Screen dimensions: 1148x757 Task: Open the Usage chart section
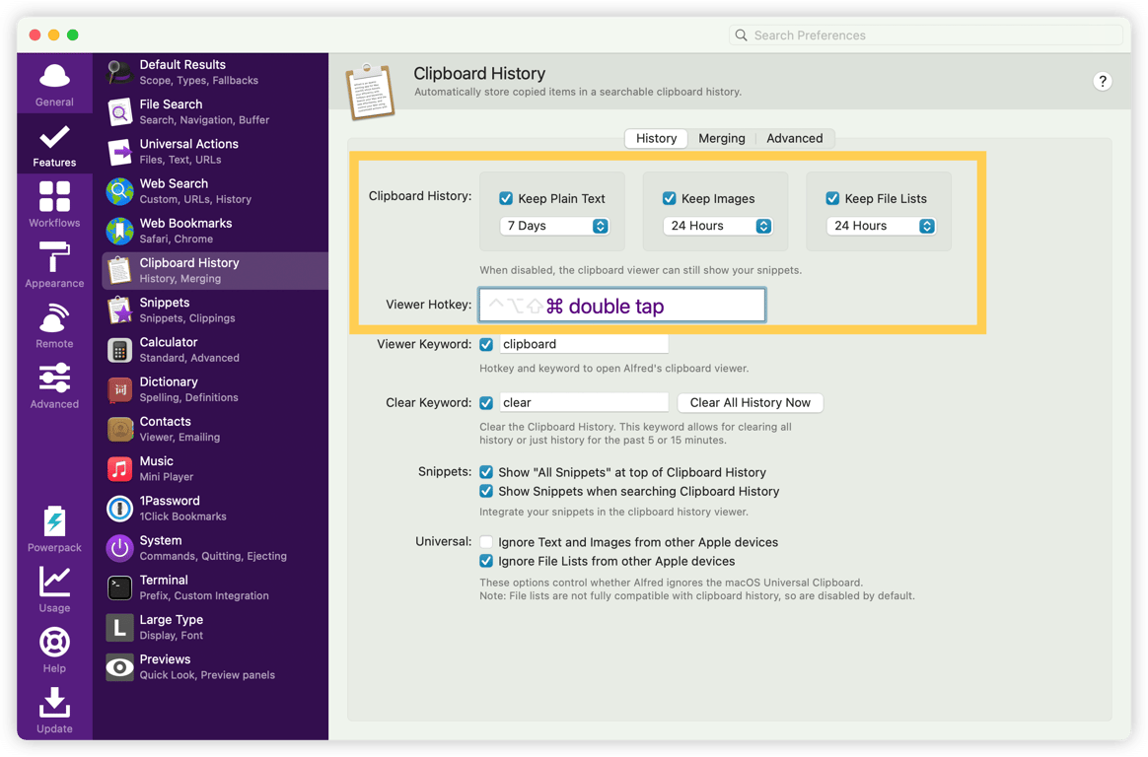55,589
